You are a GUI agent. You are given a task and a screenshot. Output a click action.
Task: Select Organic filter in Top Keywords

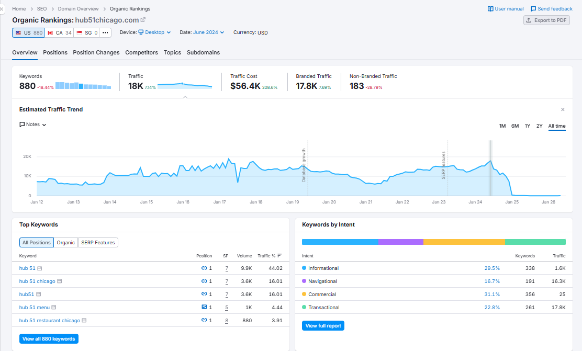pyautogui.click(x=66, y=242)
